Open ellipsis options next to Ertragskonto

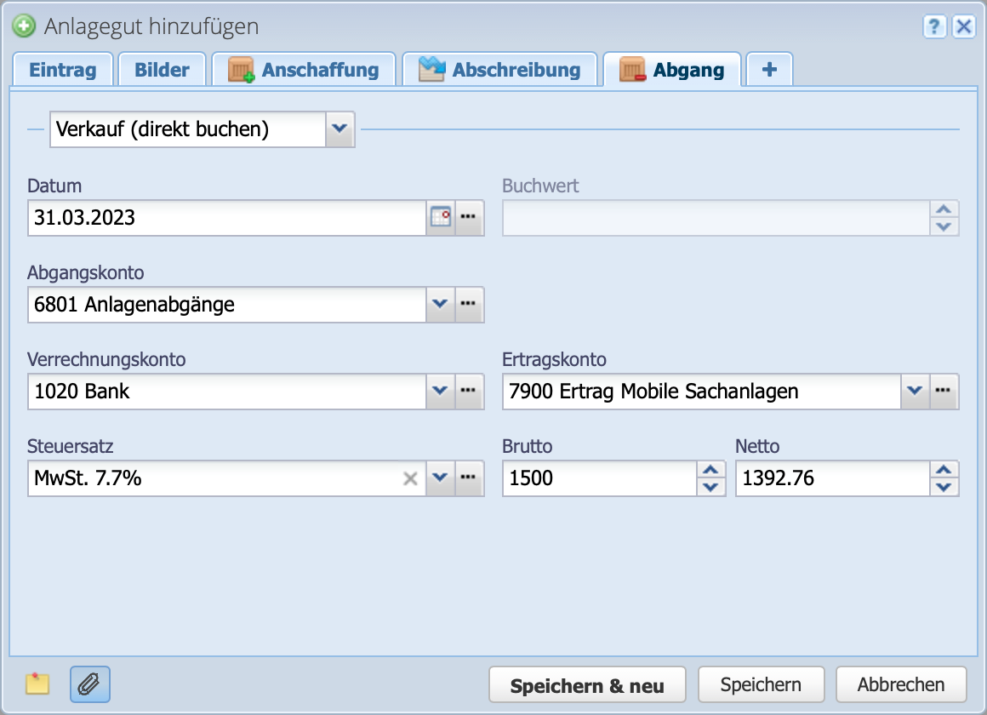[x=944, y=392]
